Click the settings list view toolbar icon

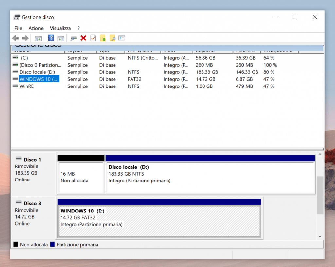pyautogui.click(x=122, y=38)
